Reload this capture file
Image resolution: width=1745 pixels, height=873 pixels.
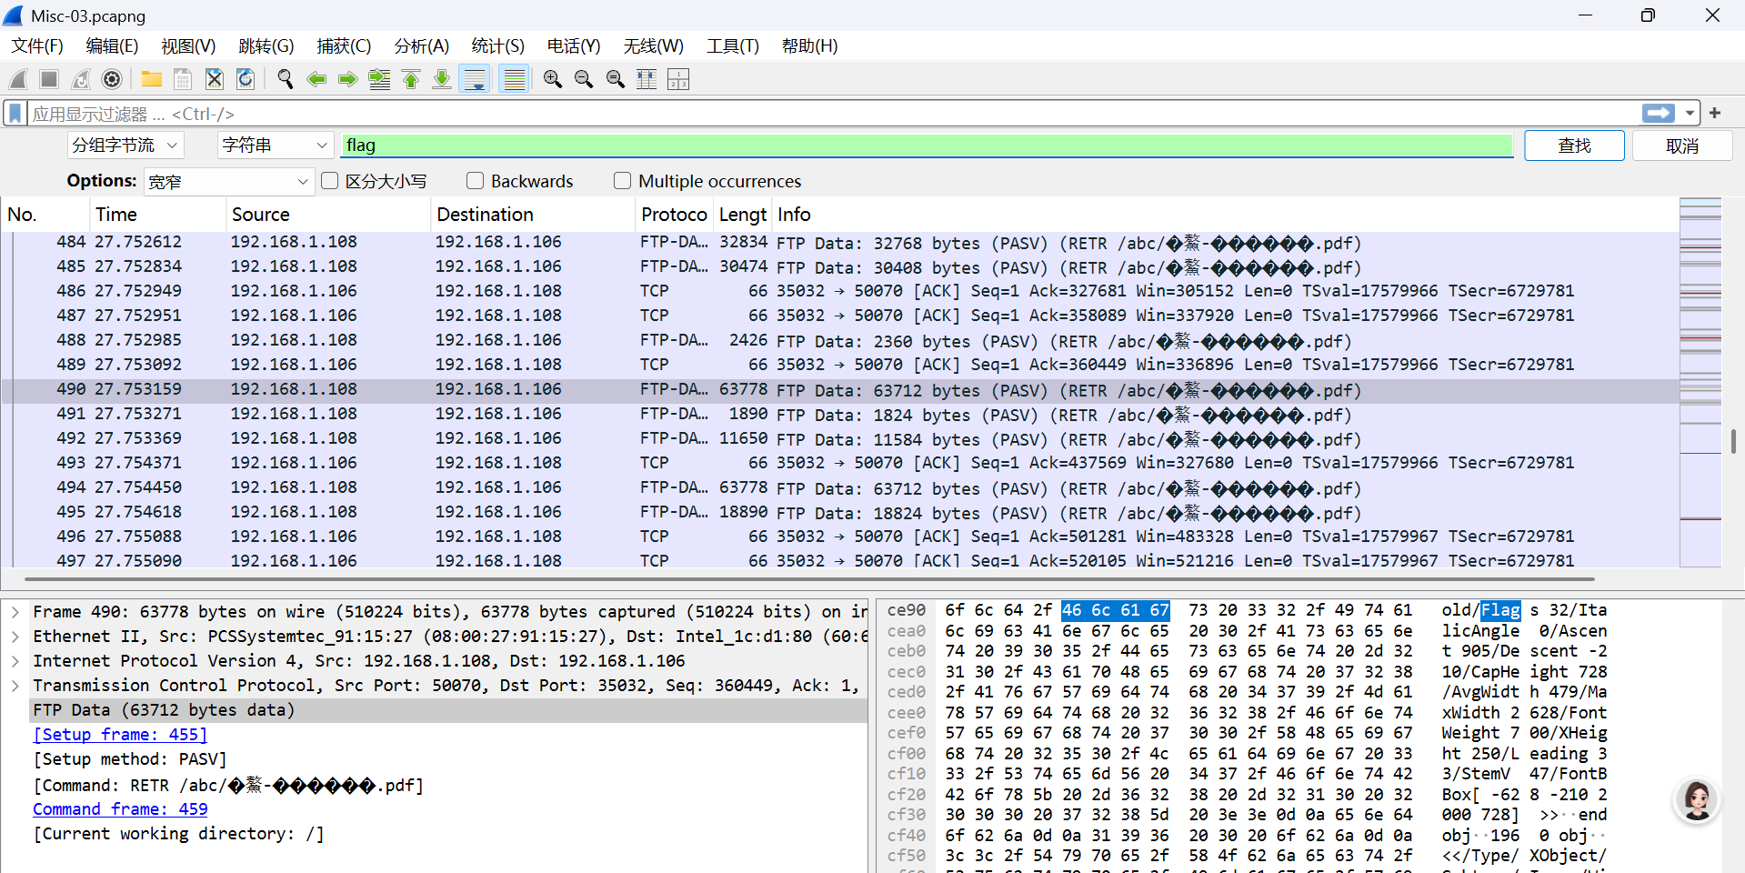point(245,79)
